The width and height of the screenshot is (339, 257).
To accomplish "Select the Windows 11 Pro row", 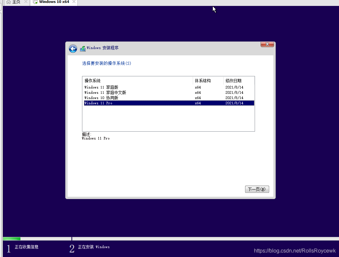I will (x=169, y=103).
